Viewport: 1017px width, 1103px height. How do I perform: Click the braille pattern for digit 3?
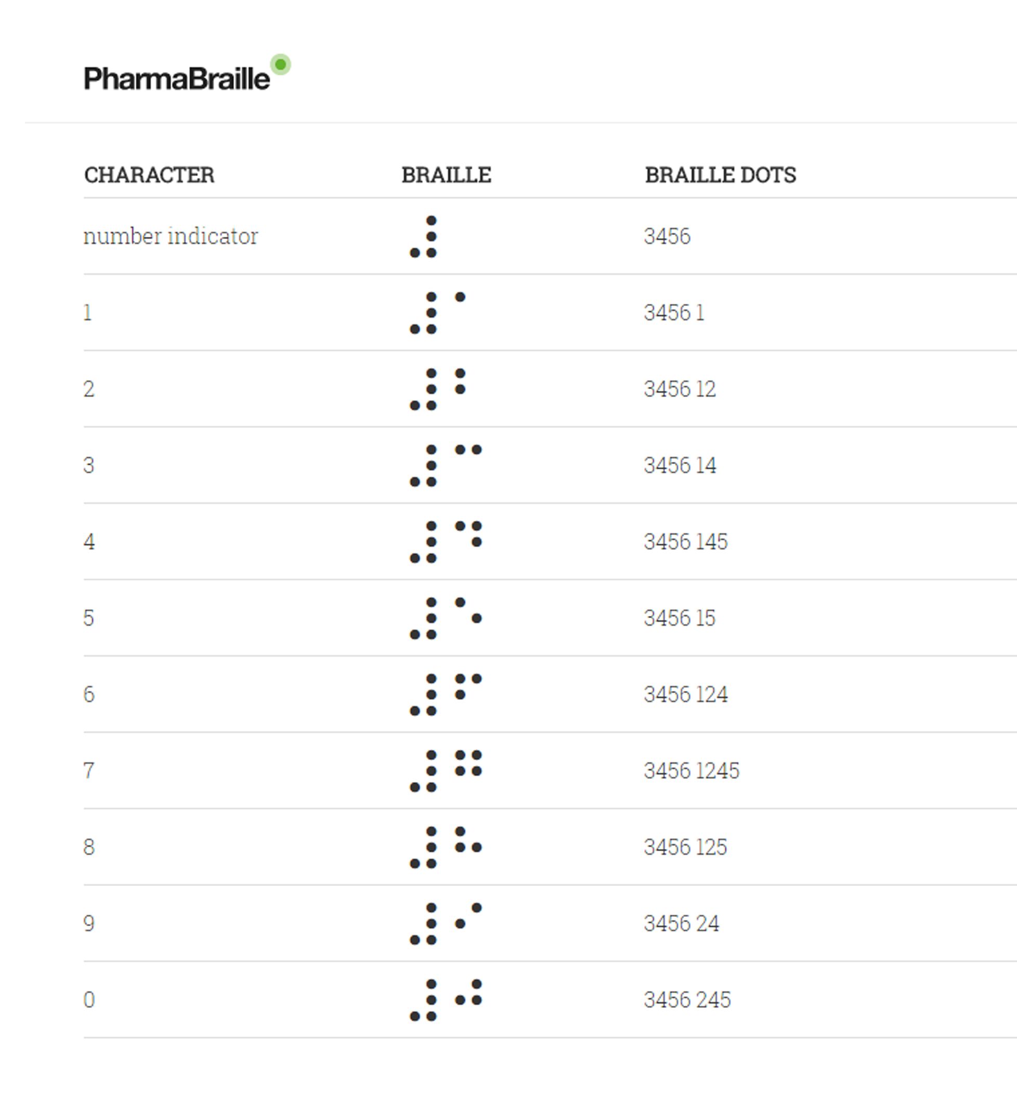(445, 466)
